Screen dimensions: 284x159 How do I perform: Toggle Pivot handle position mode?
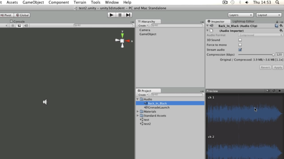pyautogui.click(x=7, y=15)
